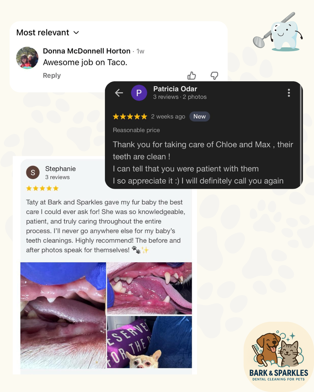
Task: Open the photo of open mouth with tongue
Action: (x=149, y=288)
